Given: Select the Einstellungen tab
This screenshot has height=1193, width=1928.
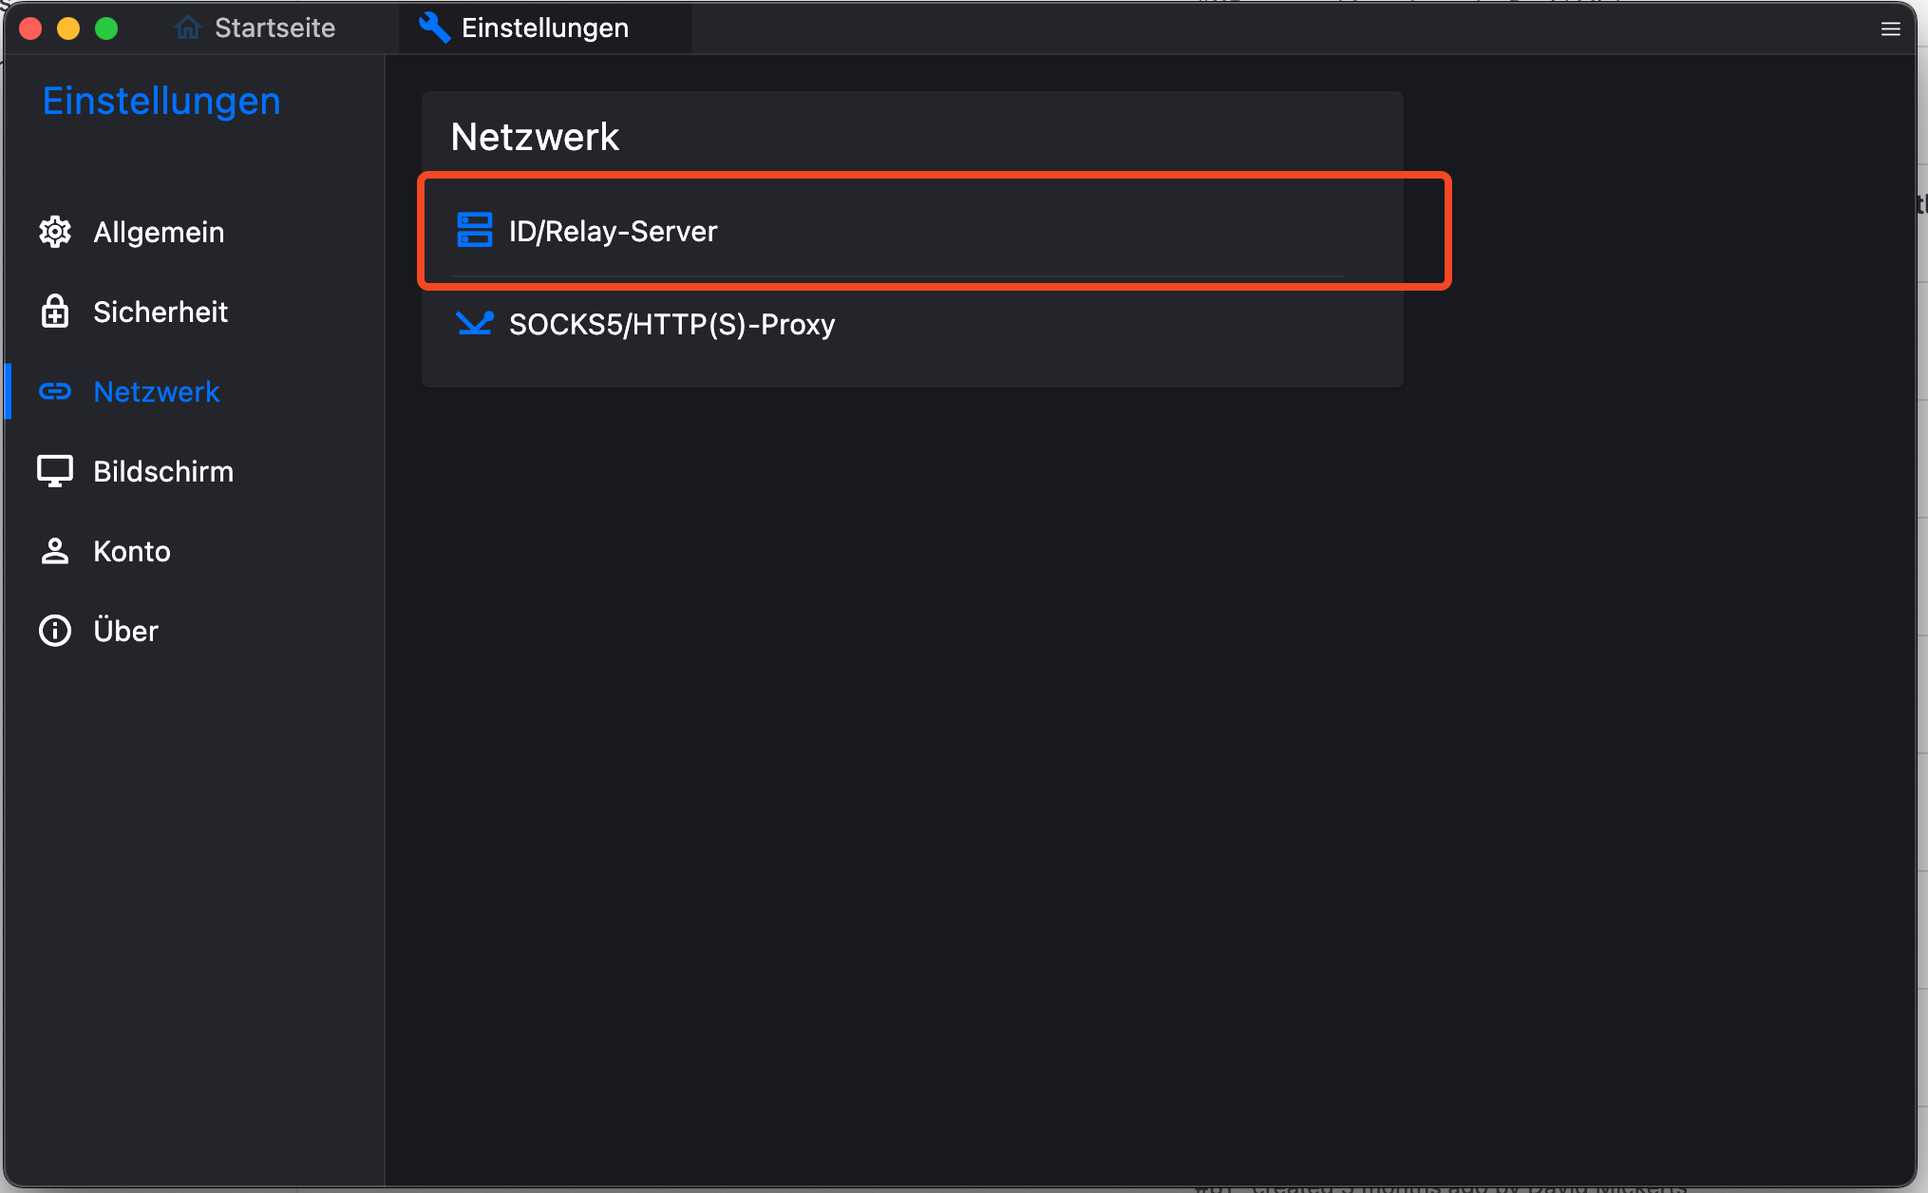Looking at the screenshot, I should click(x=545, y=28).
